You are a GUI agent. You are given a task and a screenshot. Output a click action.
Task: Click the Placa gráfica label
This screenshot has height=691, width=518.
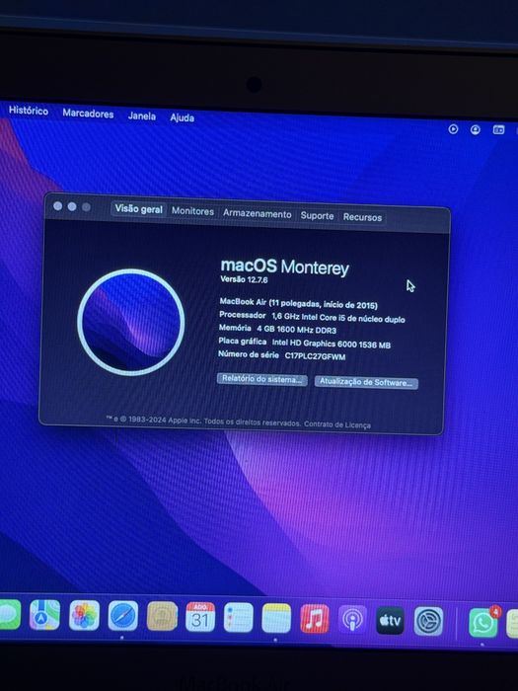click(x=243, y=342)
